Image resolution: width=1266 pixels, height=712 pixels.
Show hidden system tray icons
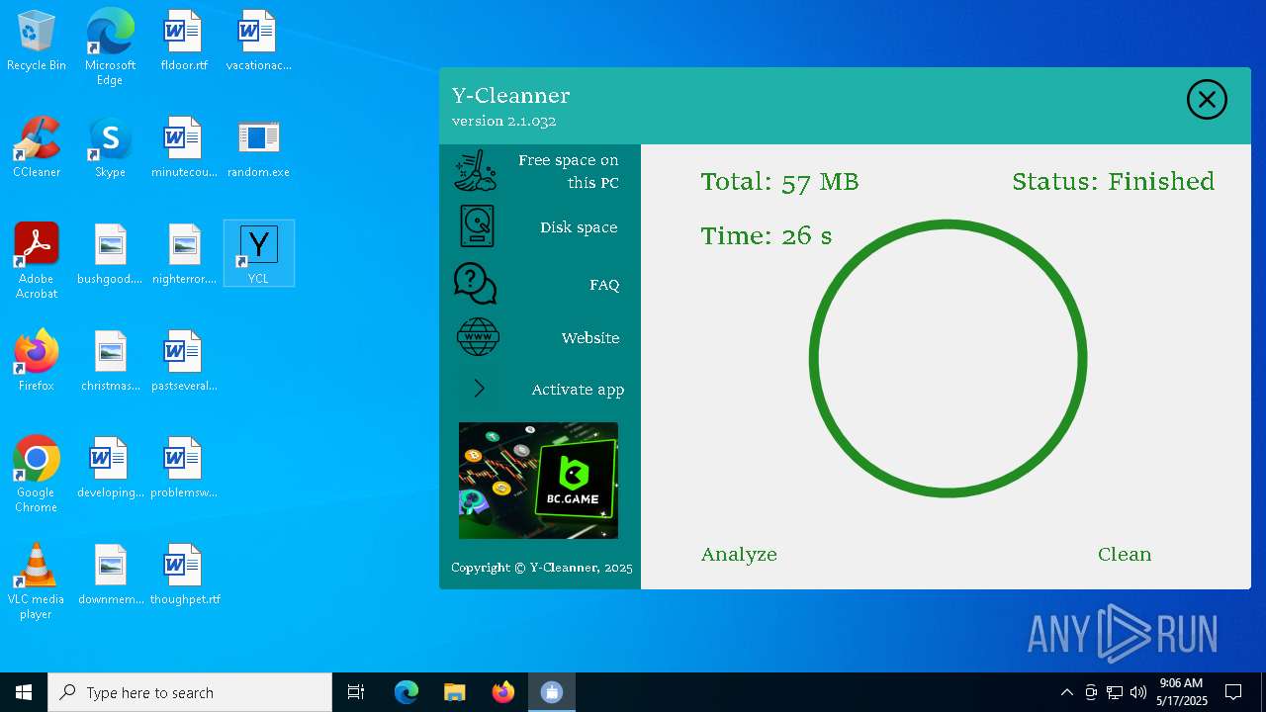pyautogui.click(x=1066, y=692)
